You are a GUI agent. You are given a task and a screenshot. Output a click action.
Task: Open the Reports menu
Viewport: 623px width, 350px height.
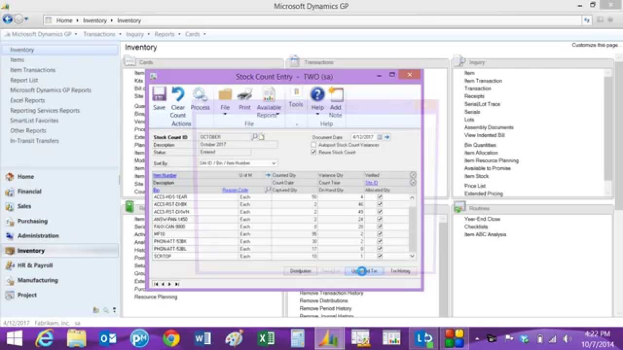coord(165,34)
